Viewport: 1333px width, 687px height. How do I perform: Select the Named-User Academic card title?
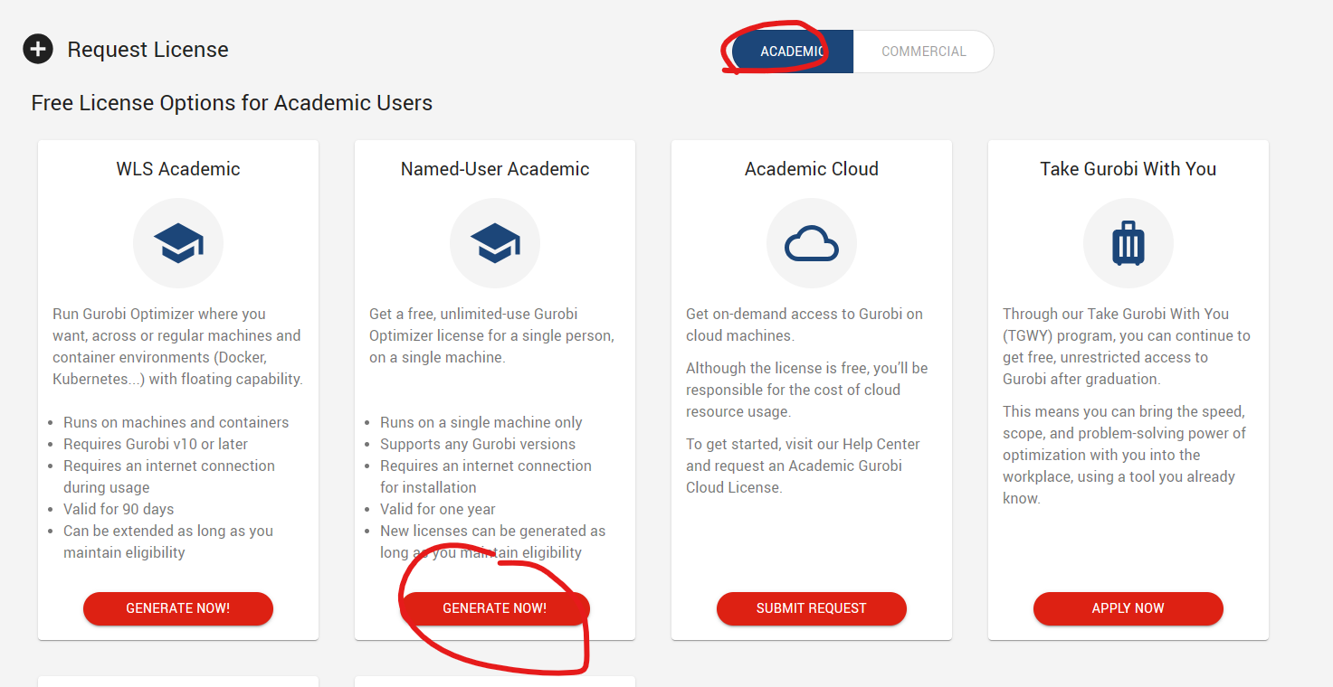pos(495,169)
